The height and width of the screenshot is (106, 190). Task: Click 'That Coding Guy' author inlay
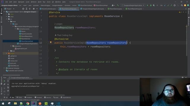(64, 35)
